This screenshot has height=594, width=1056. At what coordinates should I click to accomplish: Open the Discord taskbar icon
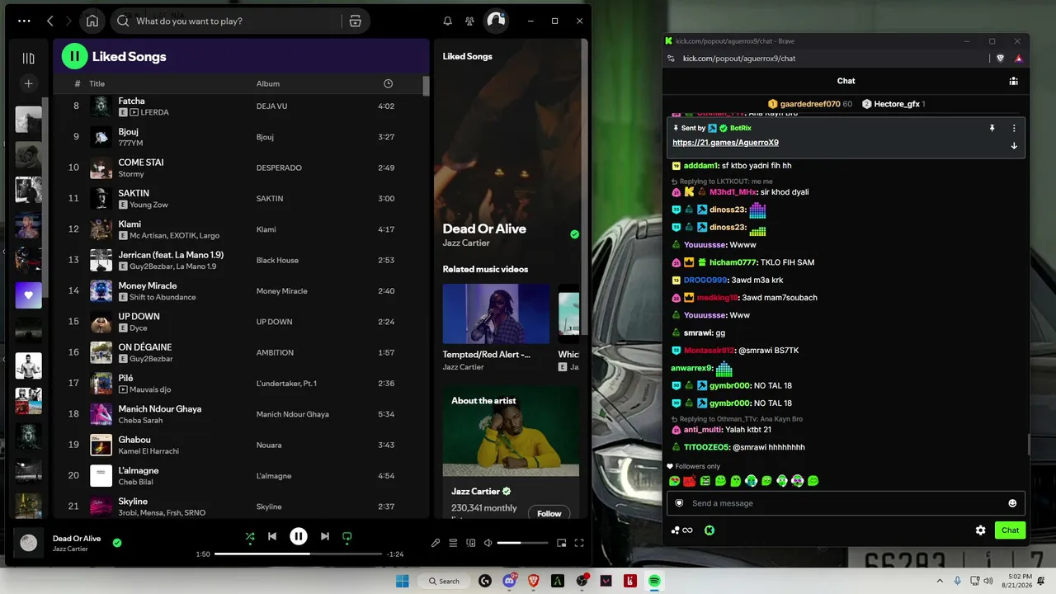click(509, 581)
